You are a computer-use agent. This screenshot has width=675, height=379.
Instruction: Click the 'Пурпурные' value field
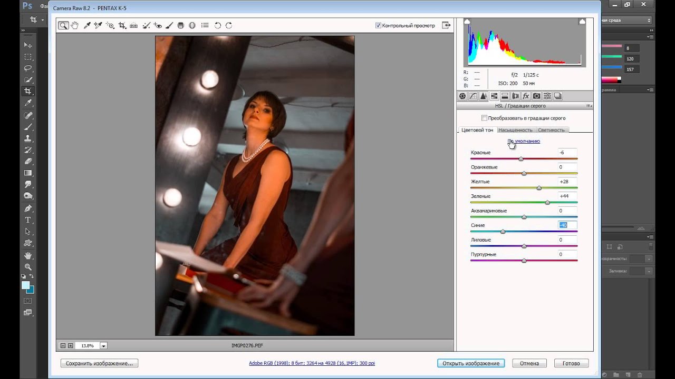(567, 254)
